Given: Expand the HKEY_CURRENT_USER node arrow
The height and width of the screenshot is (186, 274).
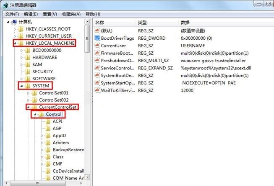Looking at the screenshot, I should pos(15,36).
